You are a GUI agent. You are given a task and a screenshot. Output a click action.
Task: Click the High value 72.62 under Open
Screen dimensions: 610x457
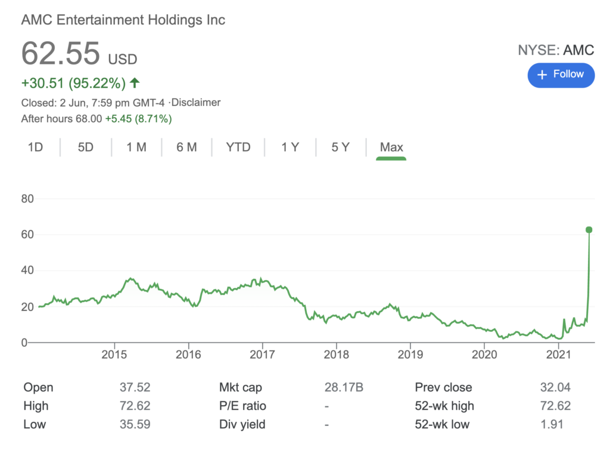135,406
